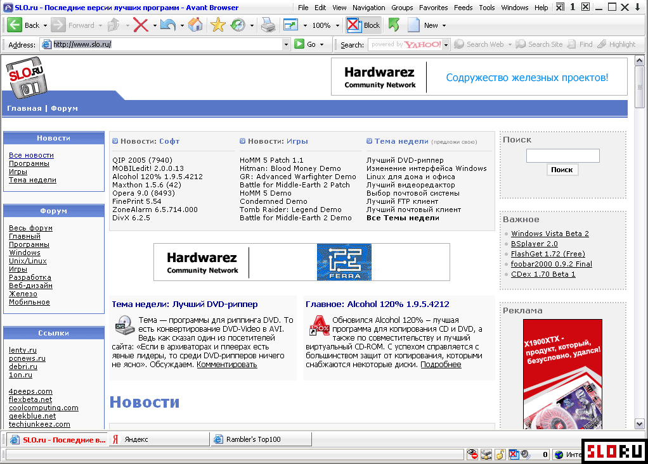Screen dimensions: 648x464
Task: Click the History clock icon
Action: [238, 25]
